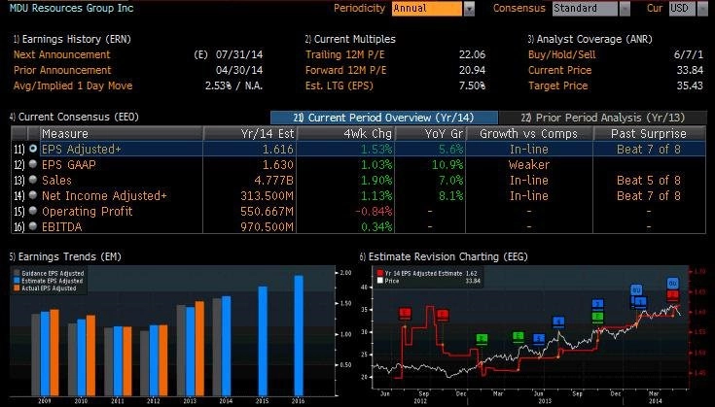Click the white Price legend swatch

point(379,281)
